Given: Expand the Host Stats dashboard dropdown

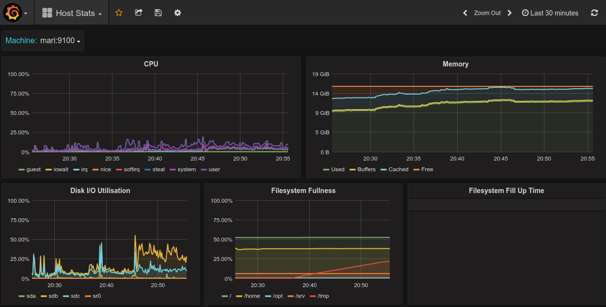Looking at the screenshot, I should tap(99, 13).
